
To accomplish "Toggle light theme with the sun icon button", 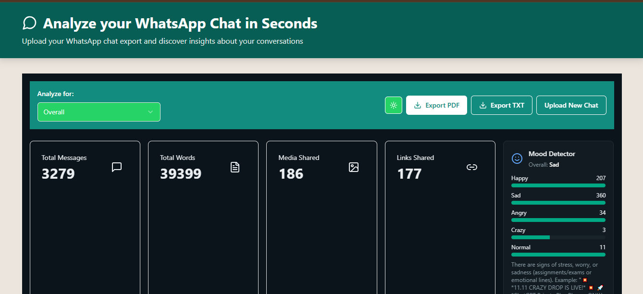I will [394, 105].
